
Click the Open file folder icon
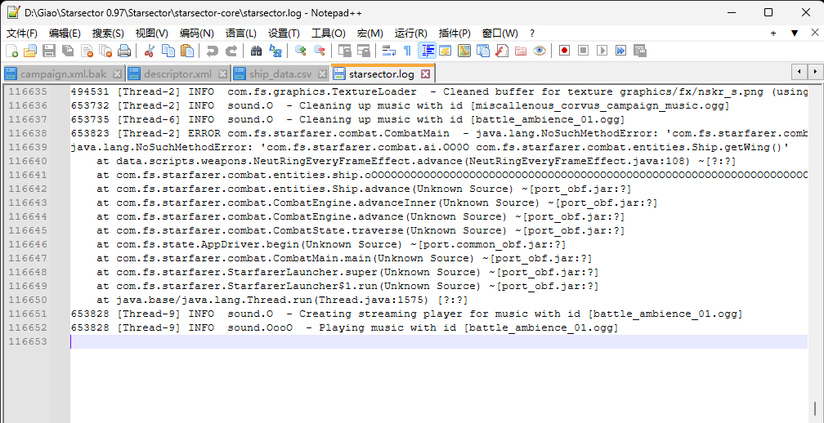(30, 51)
